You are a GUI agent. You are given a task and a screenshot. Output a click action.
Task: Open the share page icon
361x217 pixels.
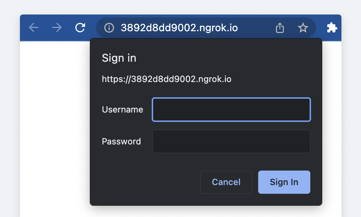point(280,28)
